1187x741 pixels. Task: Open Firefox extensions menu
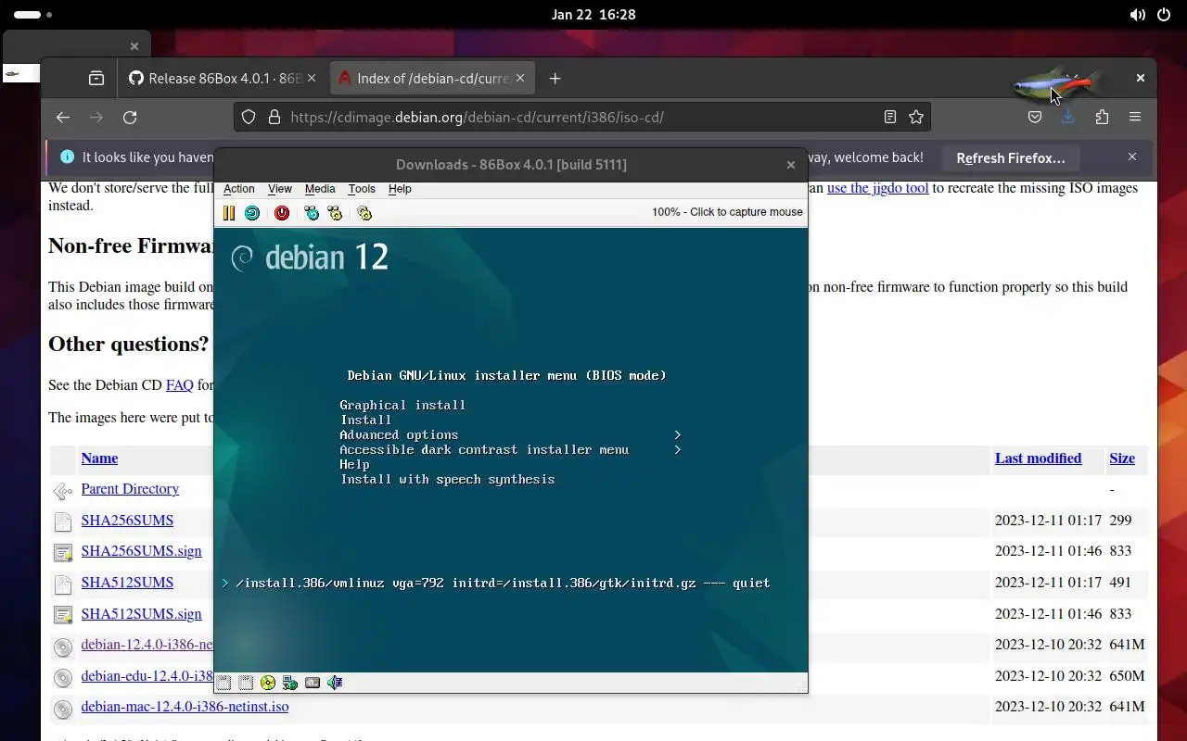point(1102,117)
